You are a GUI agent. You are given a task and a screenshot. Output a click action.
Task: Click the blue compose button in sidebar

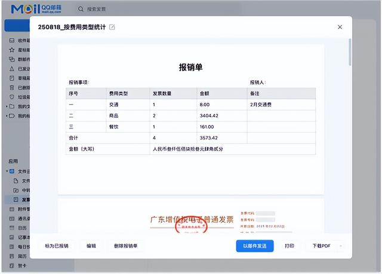coord(17,25)
